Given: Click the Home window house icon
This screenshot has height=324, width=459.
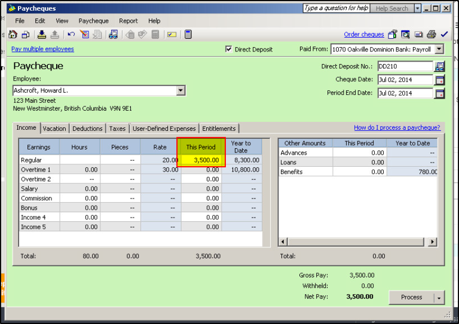Looking at the screenshot, I should tap(13, 35).
